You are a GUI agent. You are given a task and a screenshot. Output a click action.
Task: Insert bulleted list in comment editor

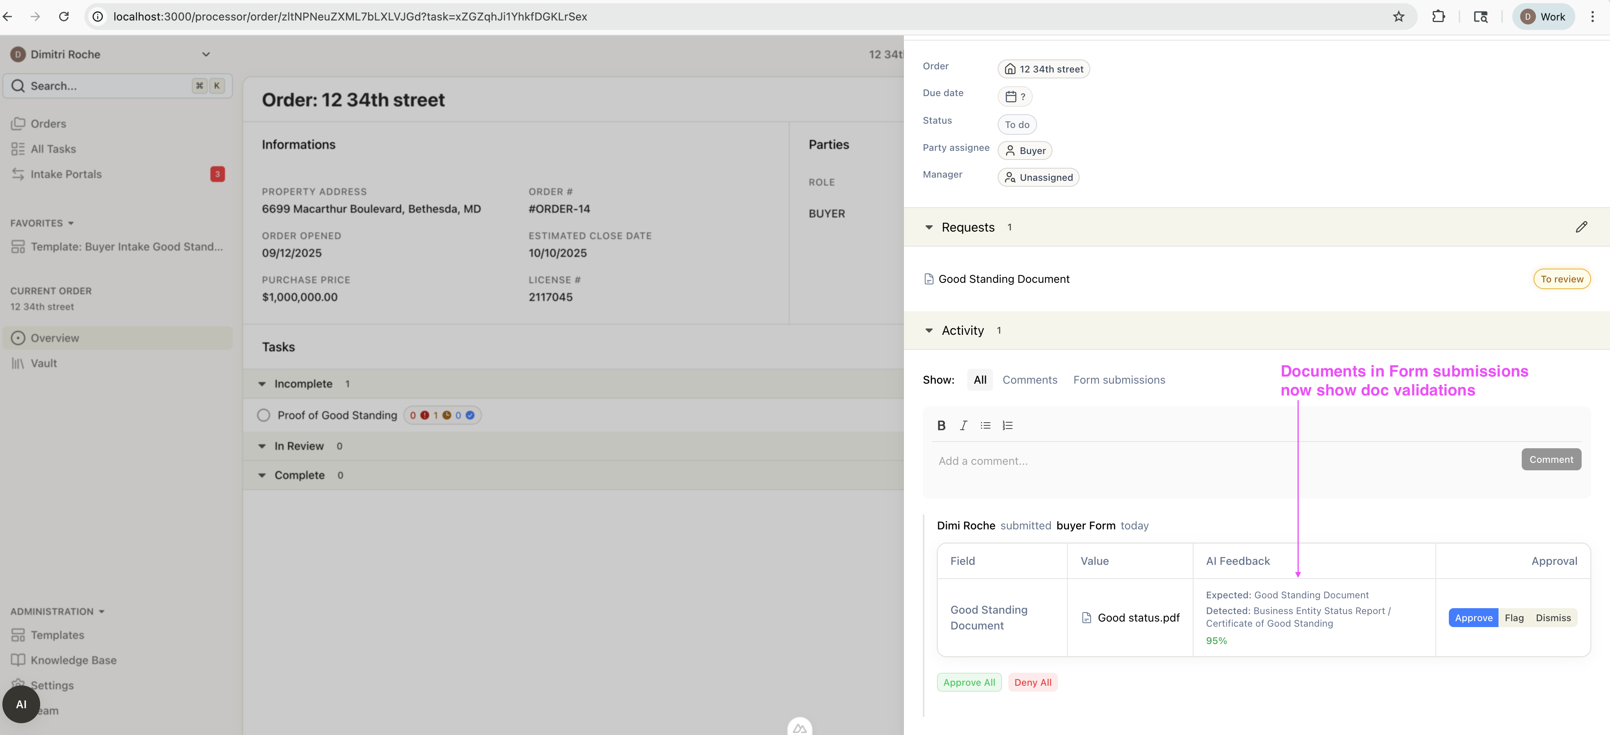pos(985,426)
